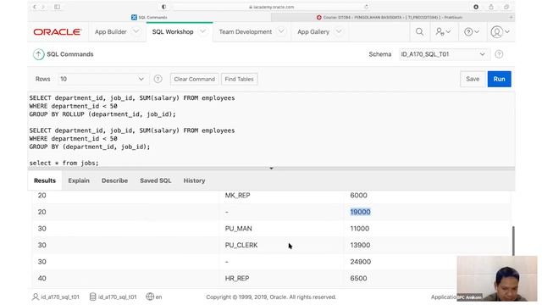This screenshot has width=542, height=305.
Task: Open the account profile avatar menu
Action: coord(500,32)
